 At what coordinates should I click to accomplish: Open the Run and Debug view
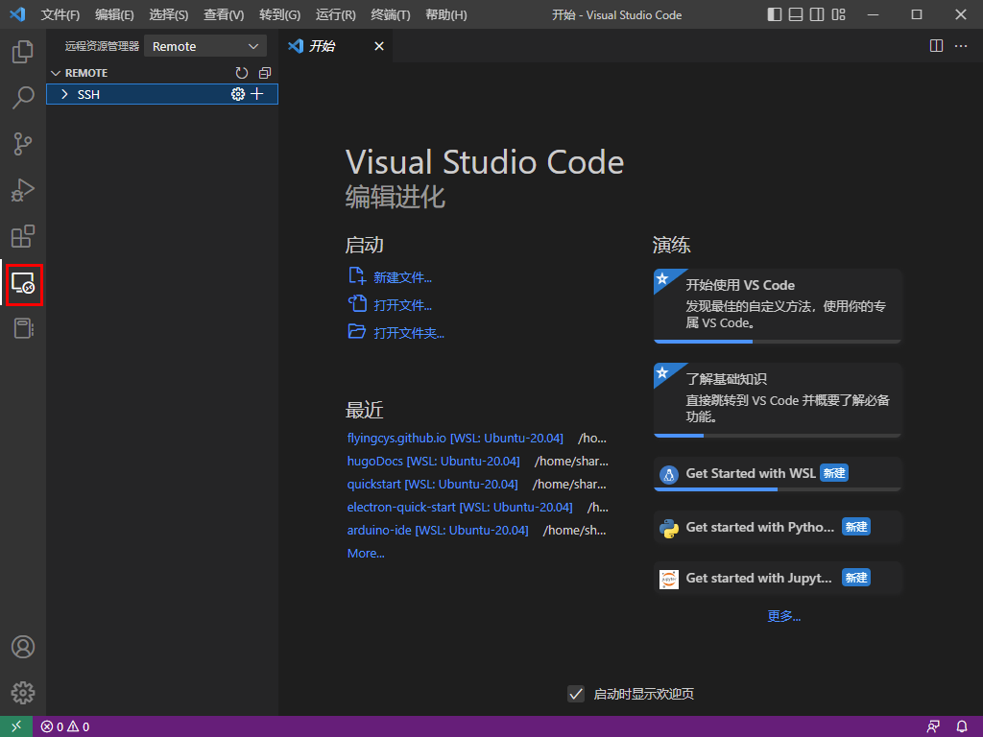[23, 189]
